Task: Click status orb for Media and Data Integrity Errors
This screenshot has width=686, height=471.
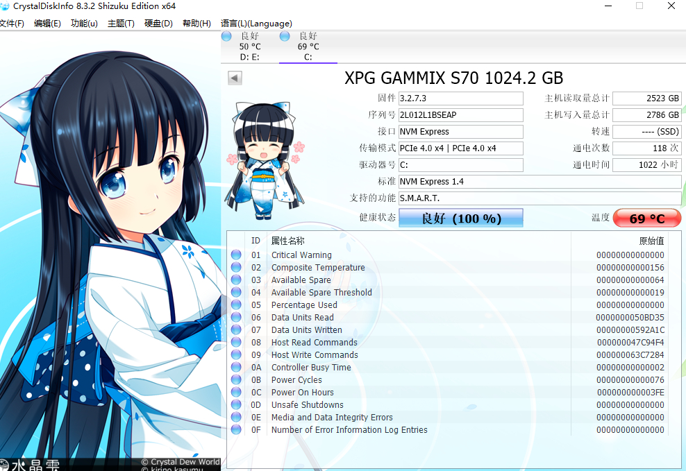Action: point(236,418)
